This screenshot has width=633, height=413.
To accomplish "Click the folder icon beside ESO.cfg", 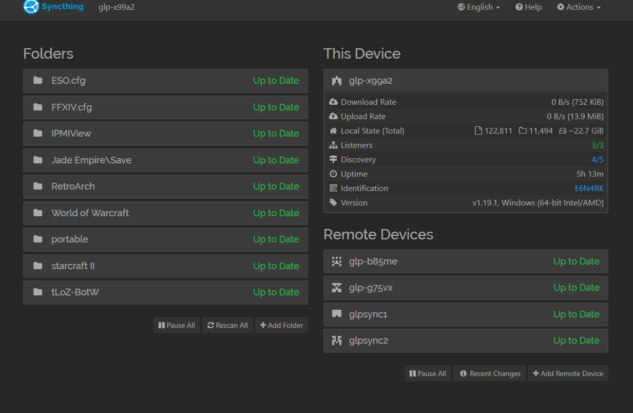I will coord(37,81).
